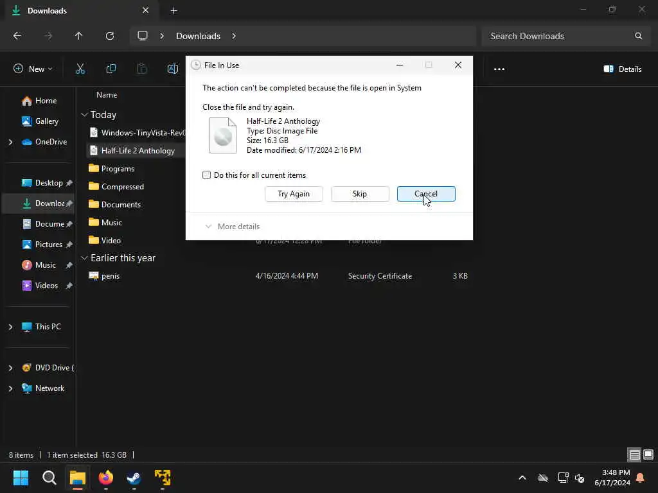Open the Windows Start menu

[21, 478]
